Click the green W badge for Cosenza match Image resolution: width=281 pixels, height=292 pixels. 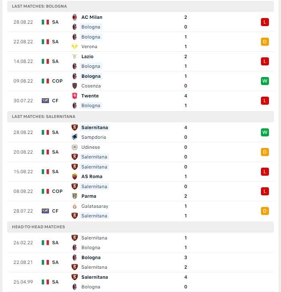(x=265, y=81)
